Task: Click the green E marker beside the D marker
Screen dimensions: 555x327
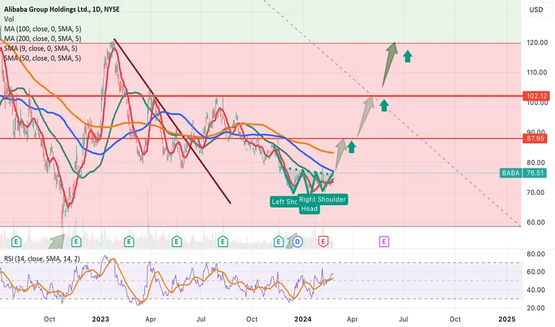Action: (279, 242)
